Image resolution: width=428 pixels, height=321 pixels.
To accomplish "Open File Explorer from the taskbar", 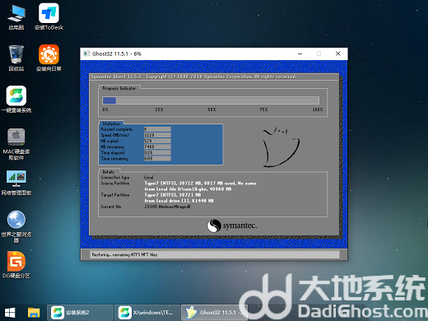I will [x=34, y=313].
